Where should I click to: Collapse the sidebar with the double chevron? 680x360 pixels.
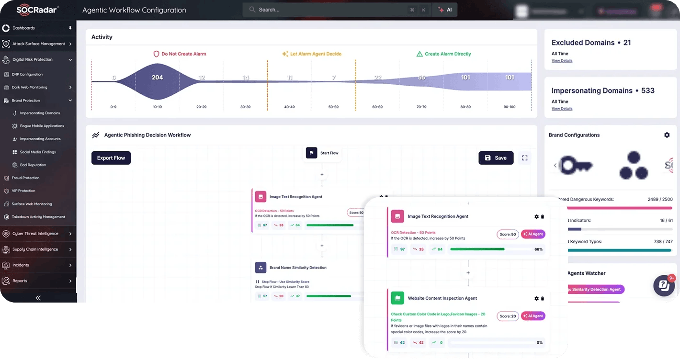coord(38,298)
